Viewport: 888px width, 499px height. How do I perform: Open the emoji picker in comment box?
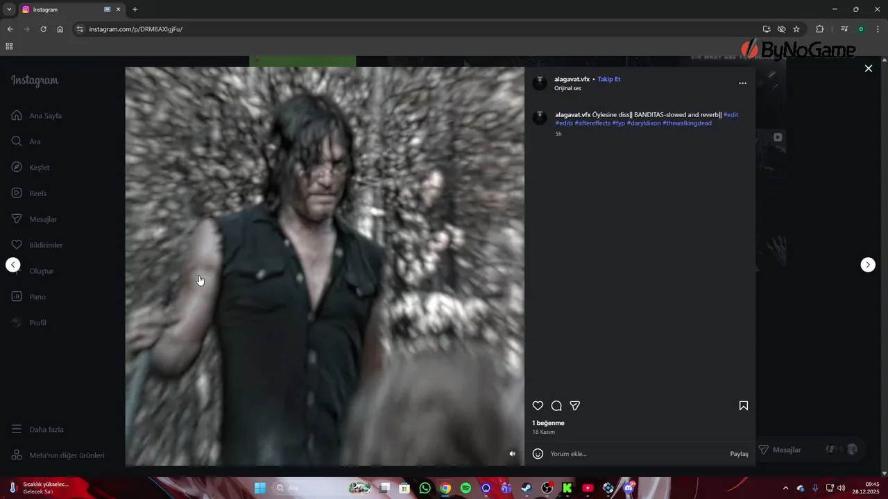[x=538, y=454]
